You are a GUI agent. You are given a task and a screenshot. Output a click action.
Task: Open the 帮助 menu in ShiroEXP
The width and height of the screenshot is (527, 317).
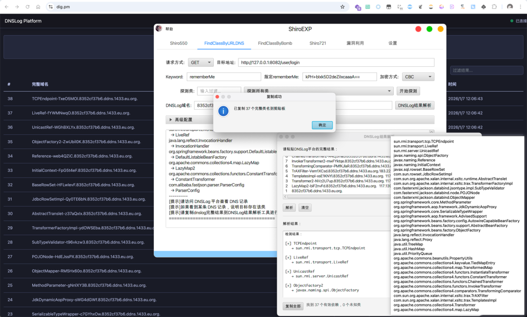169,29
